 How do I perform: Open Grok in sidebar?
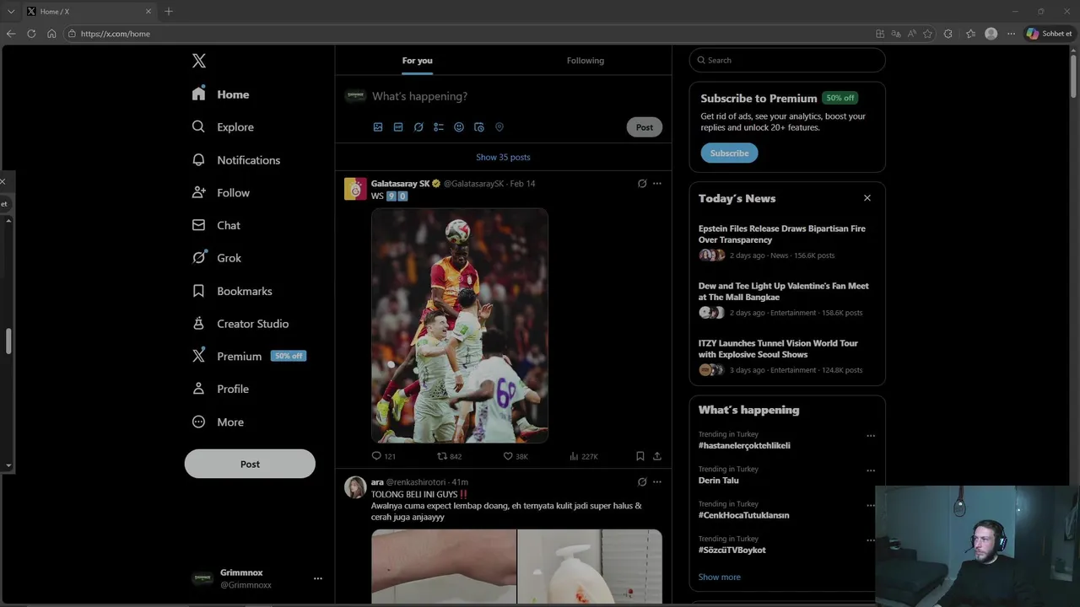(x=216, y=258)
